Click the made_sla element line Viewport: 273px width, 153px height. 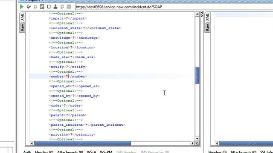pyautogui.click(x=72, y=57)
